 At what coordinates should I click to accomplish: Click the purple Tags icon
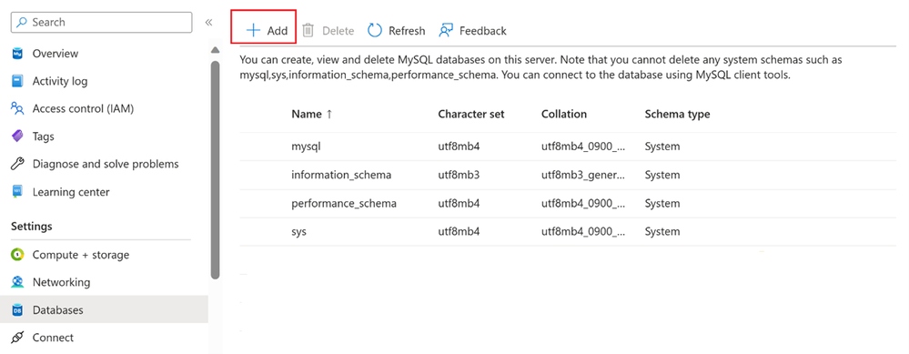click(x=17, y=137)
